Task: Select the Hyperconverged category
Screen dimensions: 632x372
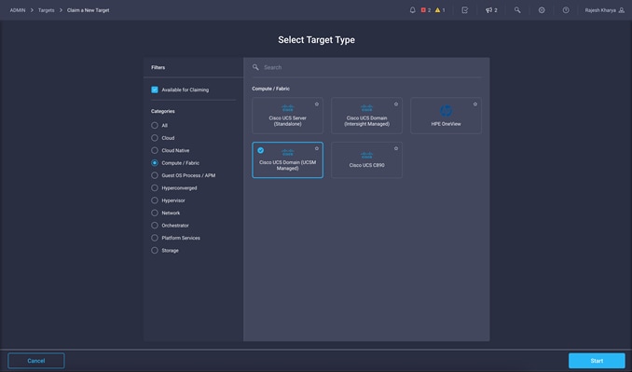Action: click(x=155, y=187)
